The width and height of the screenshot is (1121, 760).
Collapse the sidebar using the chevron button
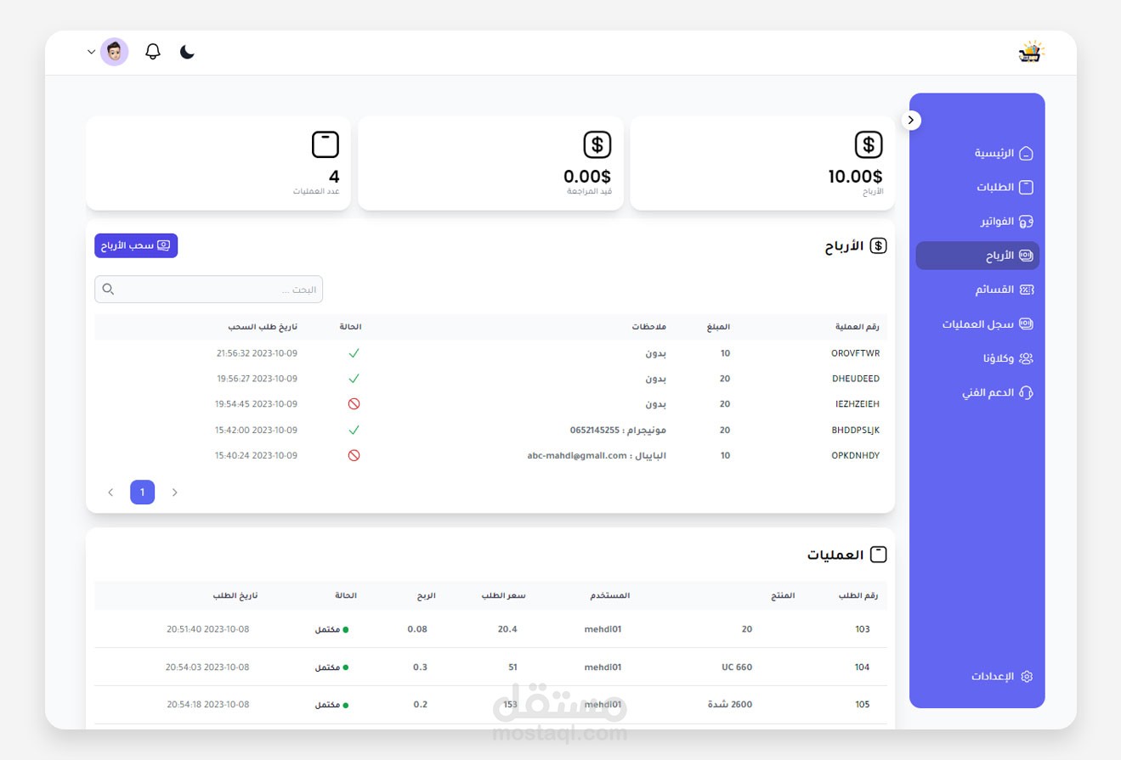[x=911, y=120]
